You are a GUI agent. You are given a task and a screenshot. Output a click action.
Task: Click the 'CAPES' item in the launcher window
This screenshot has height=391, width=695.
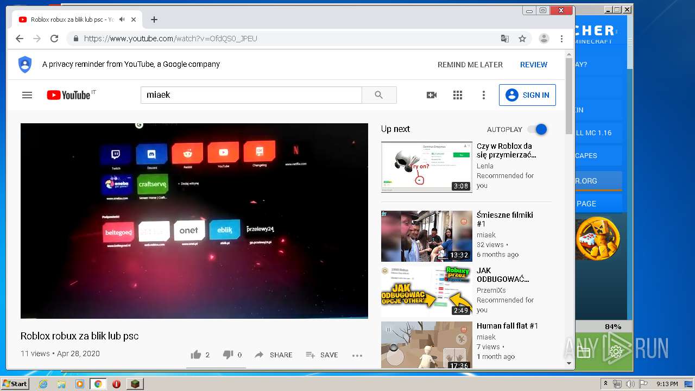pos(598,155)
